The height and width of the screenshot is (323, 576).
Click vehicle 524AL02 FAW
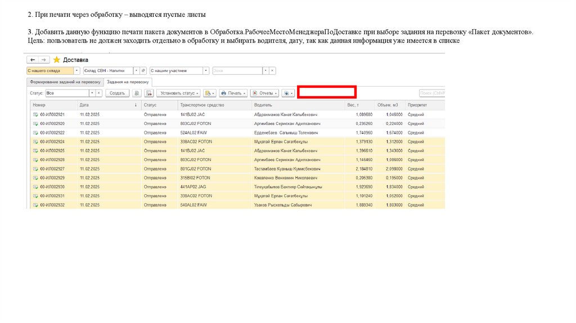[x=193, y=133]
